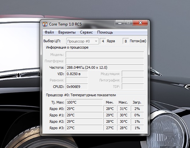Viewport: 190px width, 148px height.
Task: Open the Файл menu
Action: (49, 32)
